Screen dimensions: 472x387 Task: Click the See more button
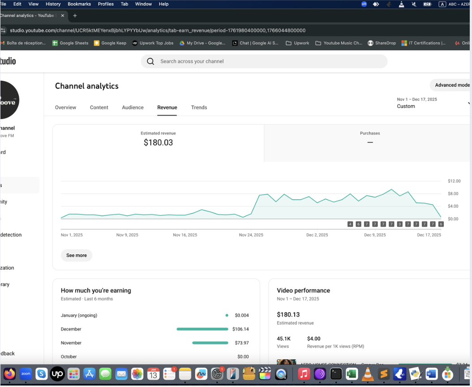(77, 255)
